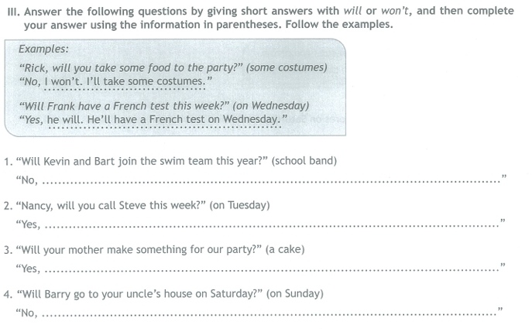The image size is (532, 332).
Task: Click the "(on Tuesday)" hint text
Action: [x=239, y=206]
